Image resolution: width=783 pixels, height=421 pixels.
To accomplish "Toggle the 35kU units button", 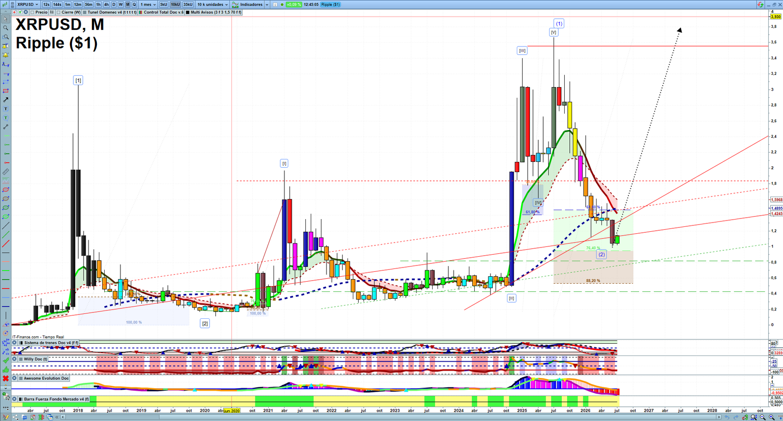I will click(188, 4).
